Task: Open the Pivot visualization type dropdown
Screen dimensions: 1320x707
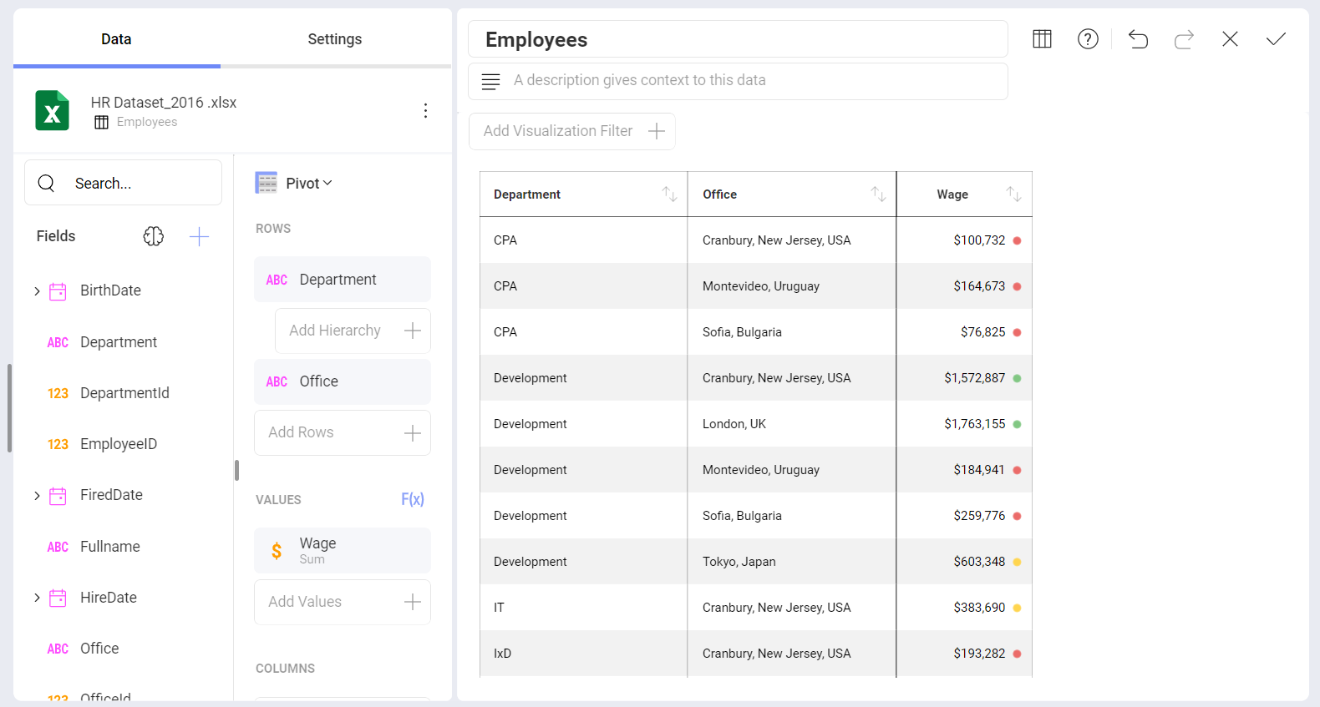Action: 309,183
